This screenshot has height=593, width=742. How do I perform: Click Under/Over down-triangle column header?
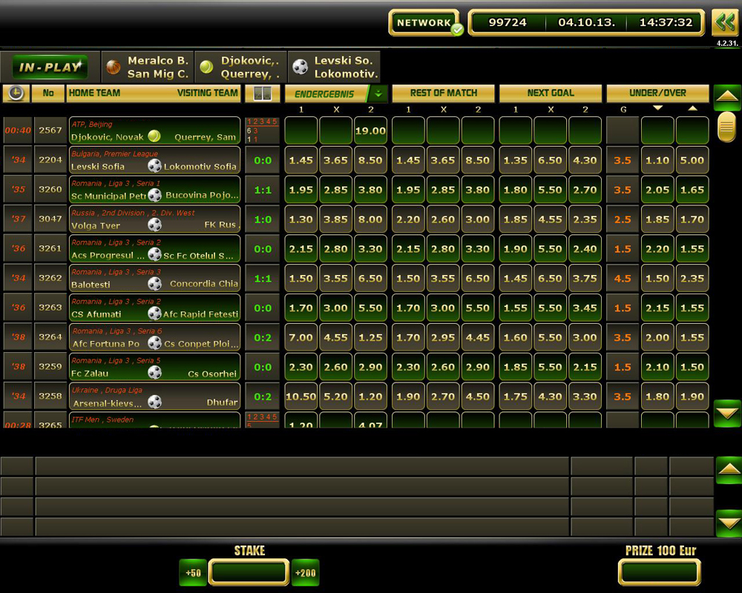(x=657, y=109)
